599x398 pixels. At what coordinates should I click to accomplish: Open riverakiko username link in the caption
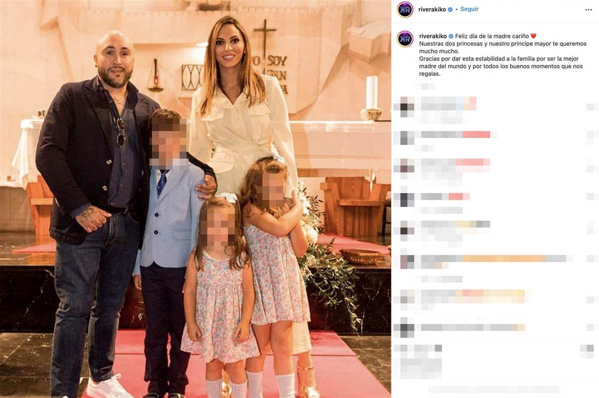click(433, 36)
